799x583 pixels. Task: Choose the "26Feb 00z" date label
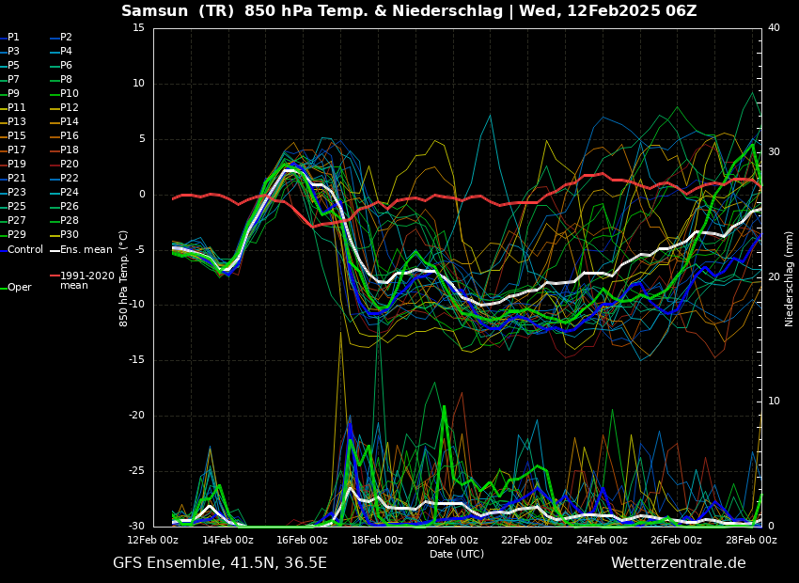pyautogui.click(x=677, y=540)
